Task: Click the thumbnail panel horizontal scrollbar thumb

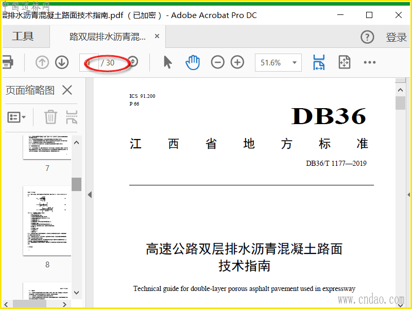Action: tap(29, 304)
